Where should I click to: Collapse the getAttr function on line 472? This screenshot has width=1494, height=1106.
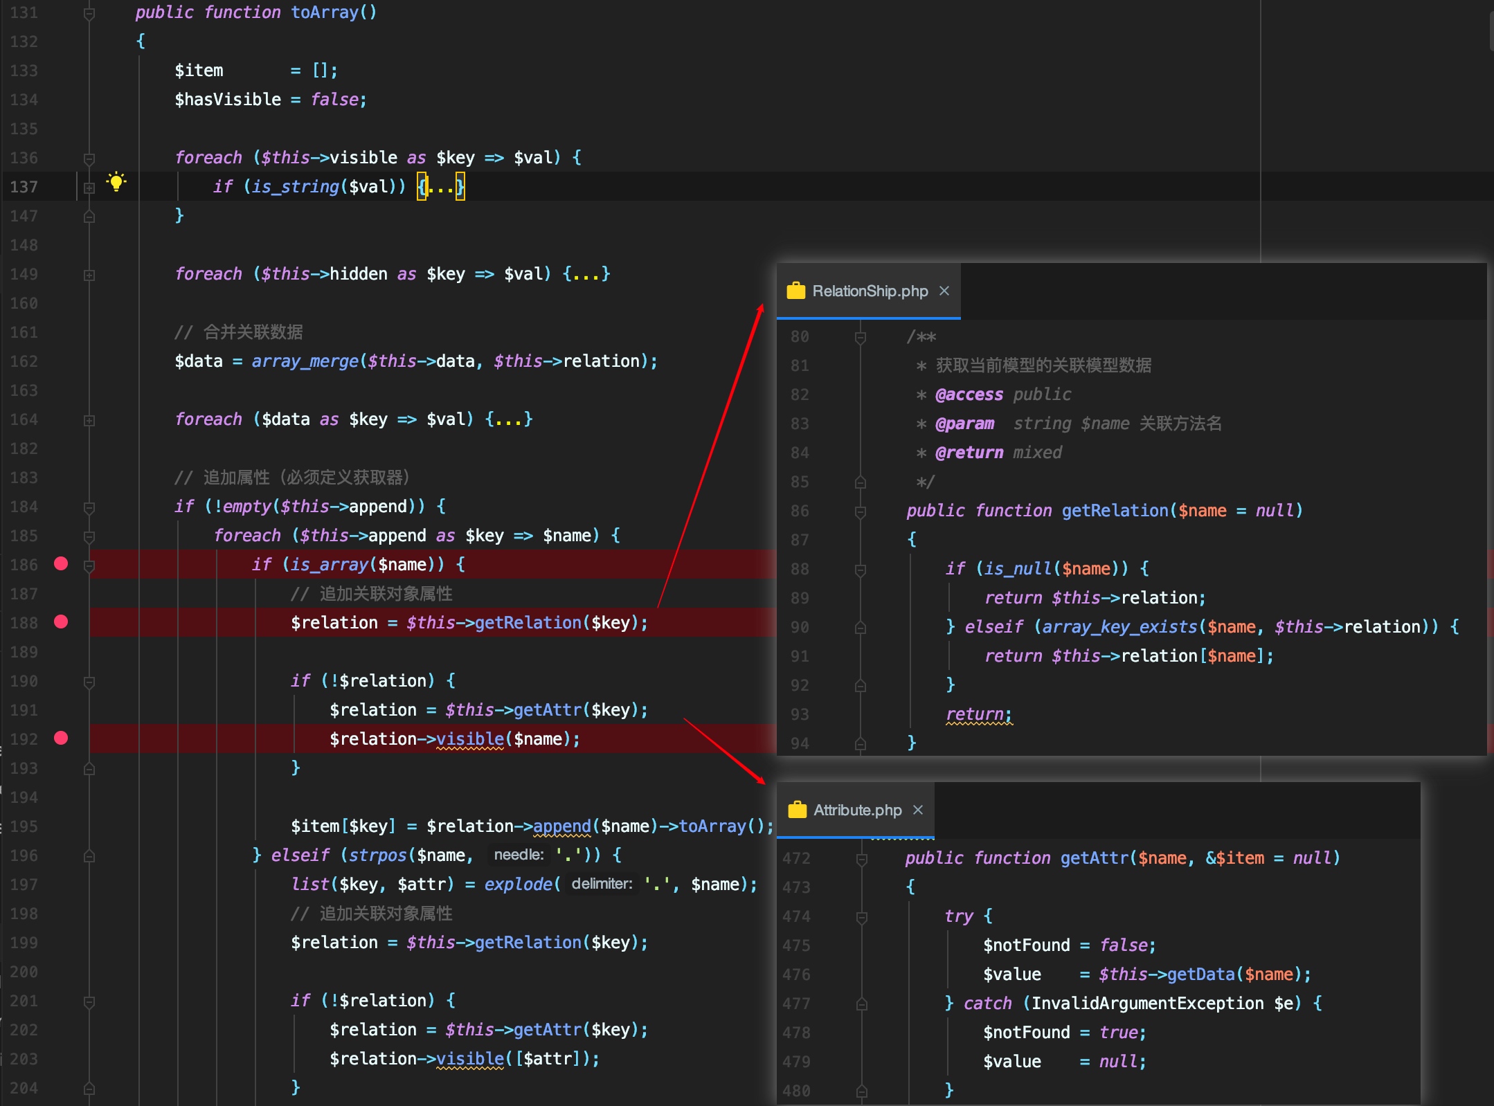click(862, 859)
